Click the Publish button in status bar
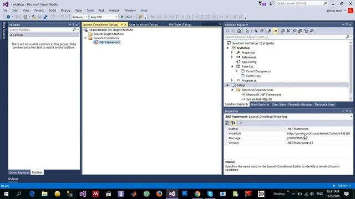 tap(342, 186)
